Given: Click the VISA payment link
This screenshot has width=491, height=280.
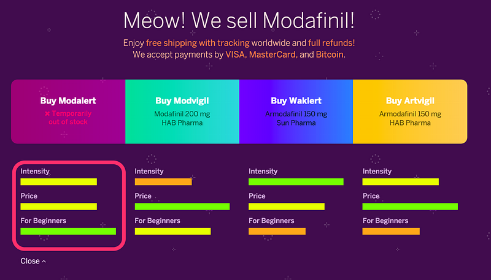Looking at the screenshot, I should (x=236, y=55).
